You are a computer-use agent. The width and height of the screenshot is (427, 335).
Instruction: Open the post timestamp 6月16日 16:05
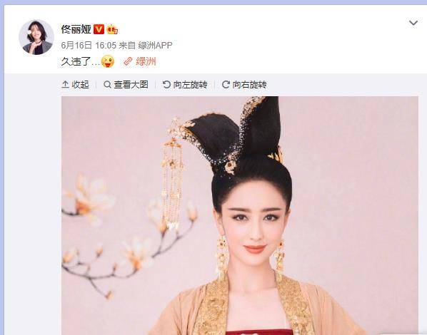89,46
